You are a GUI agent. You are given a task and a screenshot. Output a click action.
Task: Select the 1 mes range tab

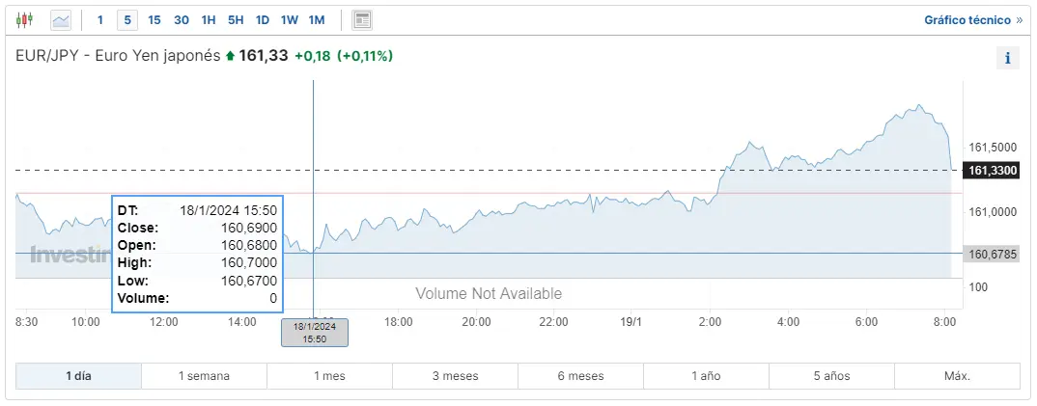click(329, 376)
